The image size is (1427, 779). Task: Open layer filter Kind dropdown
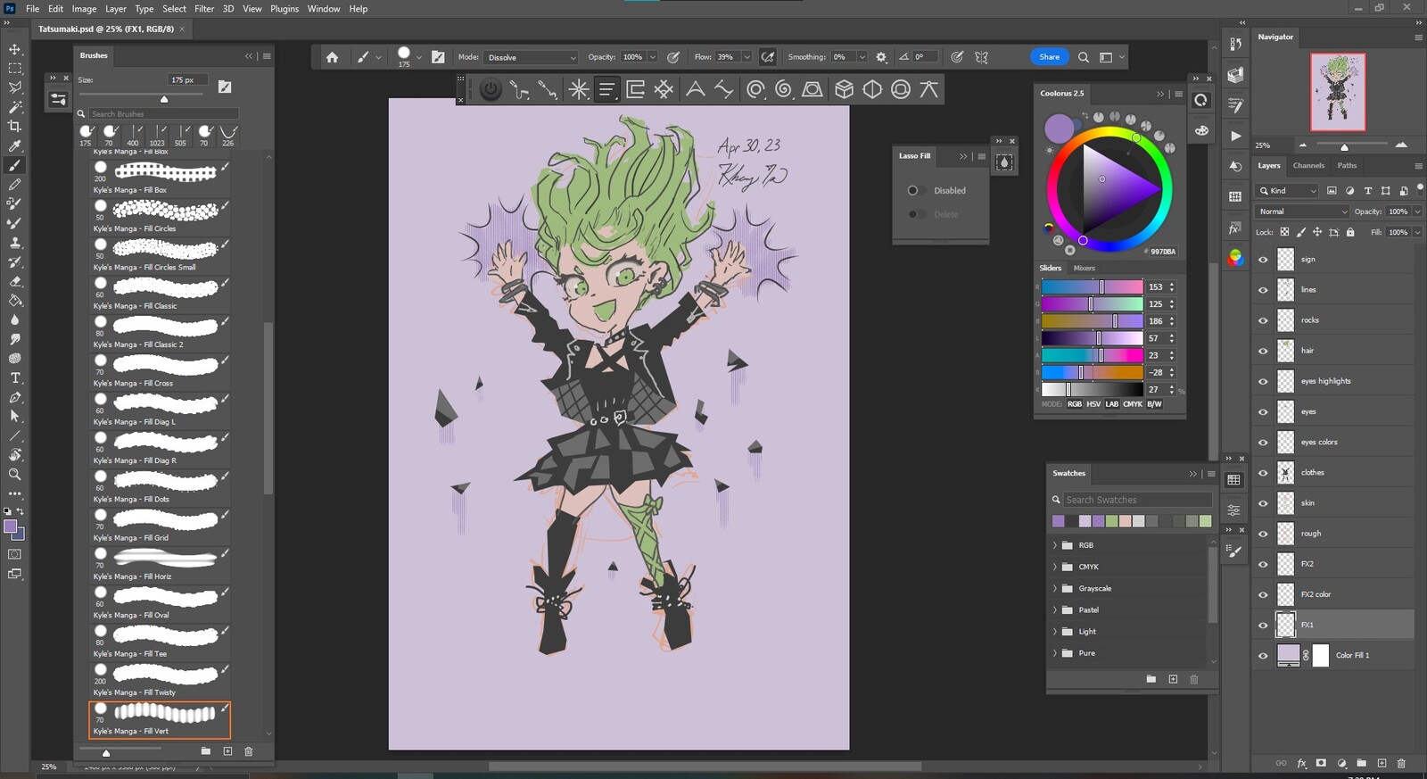(x=1287, y=190)
